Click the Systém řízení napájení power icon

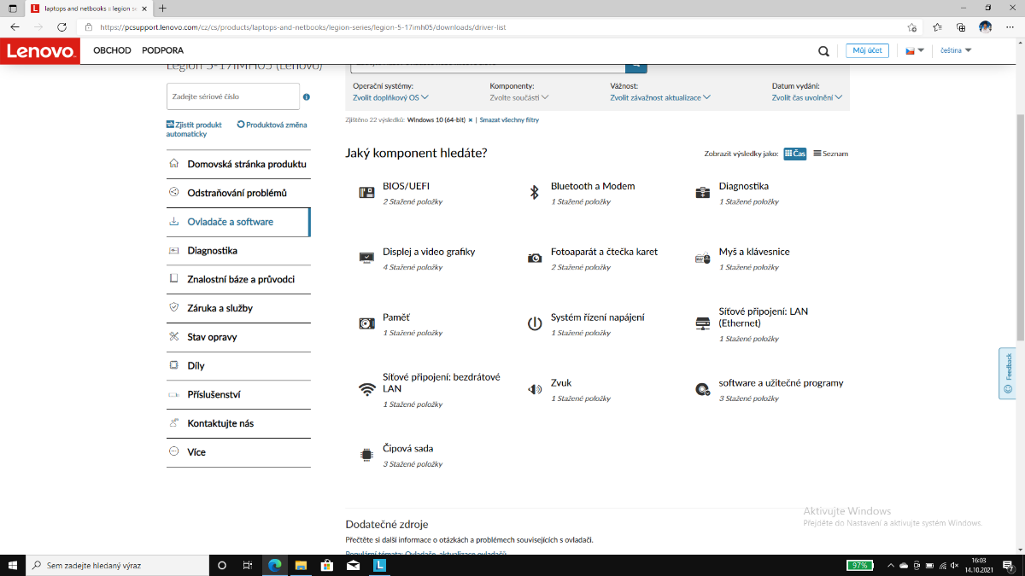pos(535,323)
